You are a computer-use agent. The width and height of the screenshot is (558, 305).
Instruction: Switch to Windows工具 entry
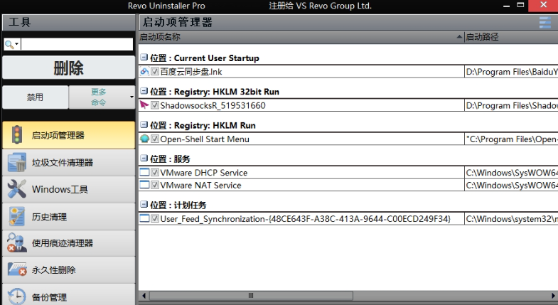click(x=69, y=189)
